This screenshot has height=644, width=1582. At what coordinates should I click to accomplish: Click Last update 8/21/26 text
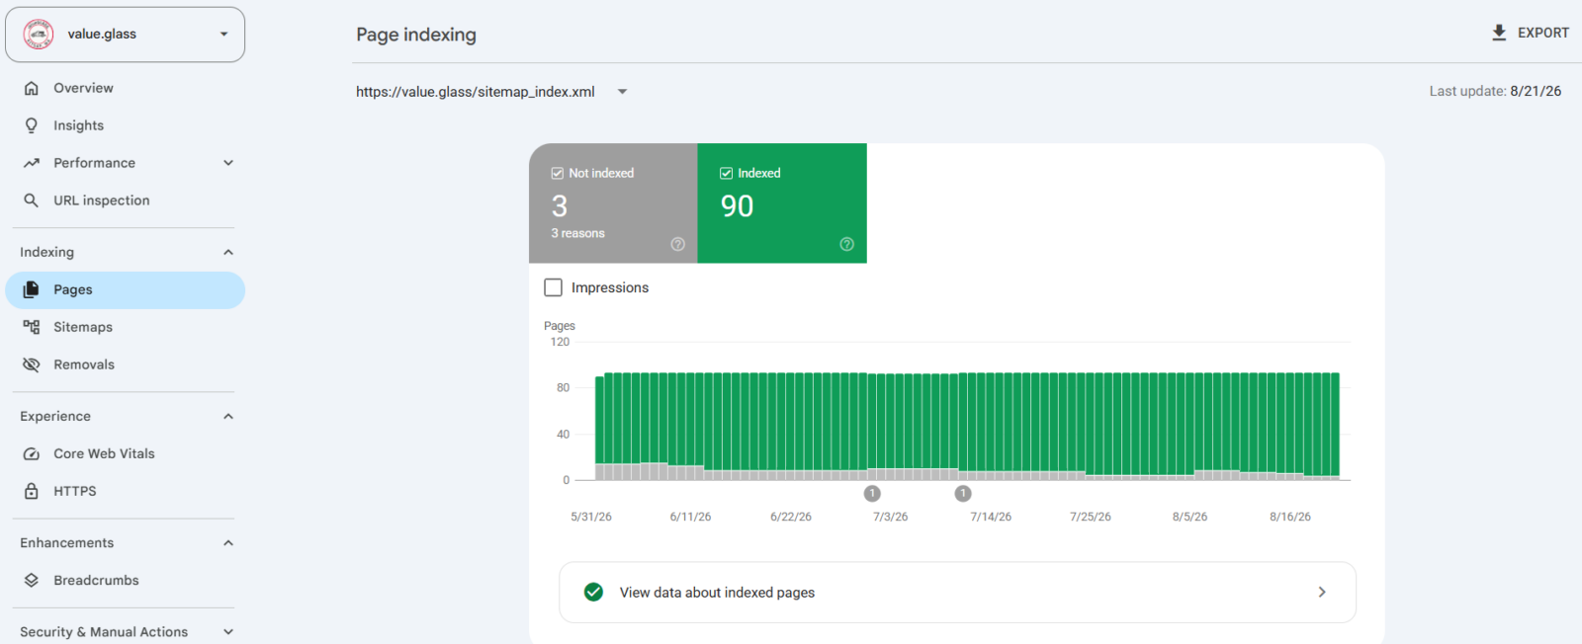(1495, 91)
